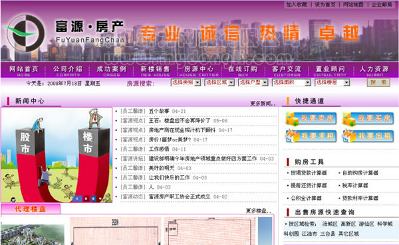Expand the 选择类别 dropdown

point(186,82)
